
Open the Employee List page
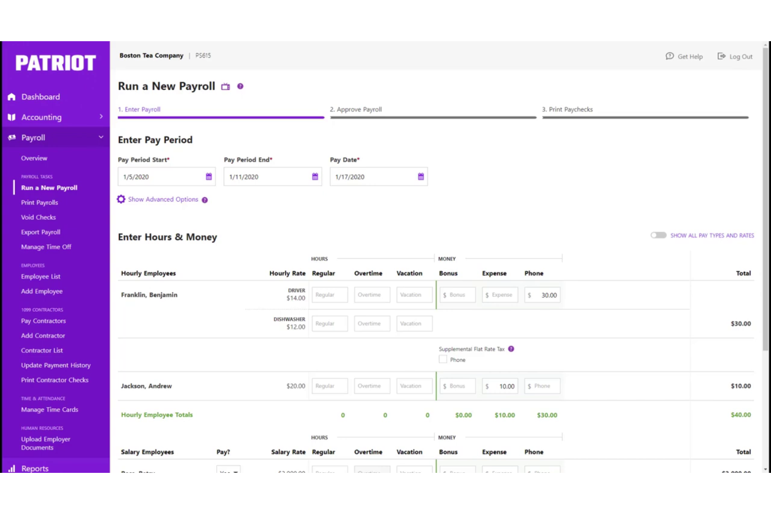point(41,277)
